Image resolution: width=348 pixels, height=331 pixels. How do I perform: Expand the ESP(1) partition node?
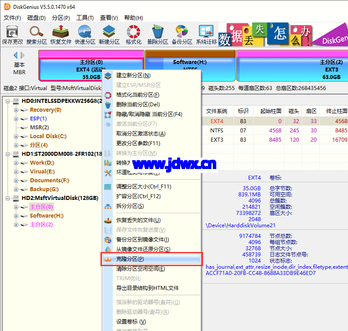[x=16, y=119]
